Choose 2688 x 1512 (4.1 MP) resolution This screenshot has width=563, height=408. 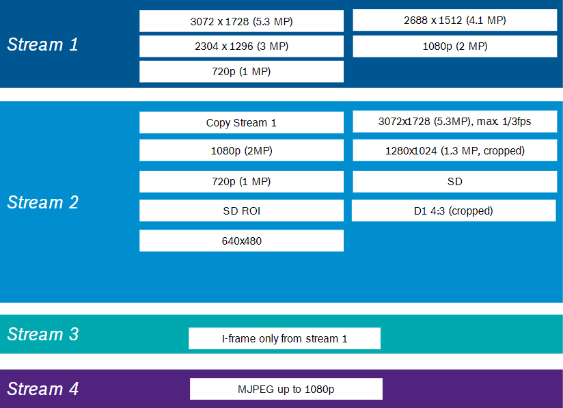(454, 20)
